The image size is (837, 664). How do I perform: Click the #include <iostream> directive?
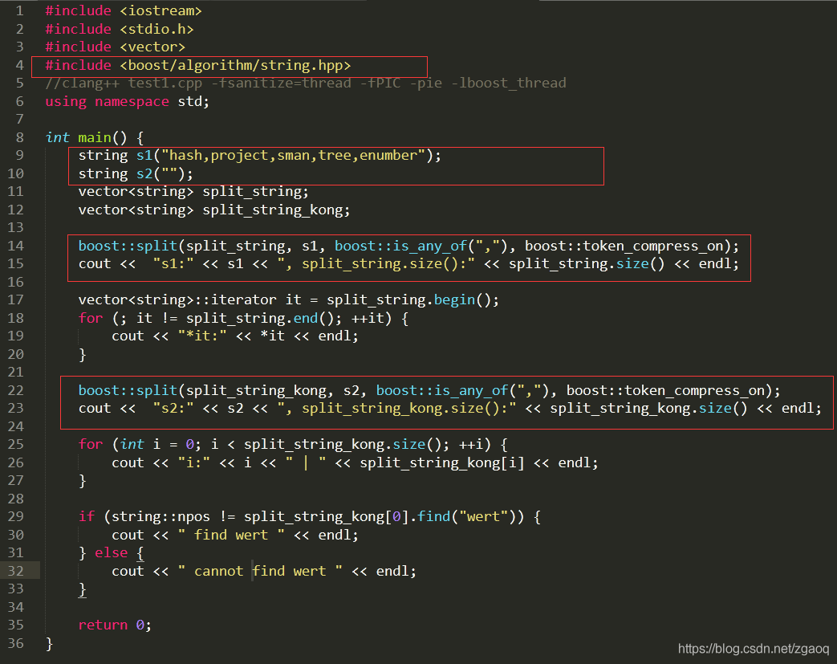coord(124,10)
